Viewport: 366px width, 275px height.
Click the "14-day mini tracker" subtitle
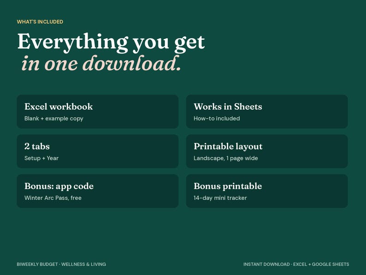(220, 198)
